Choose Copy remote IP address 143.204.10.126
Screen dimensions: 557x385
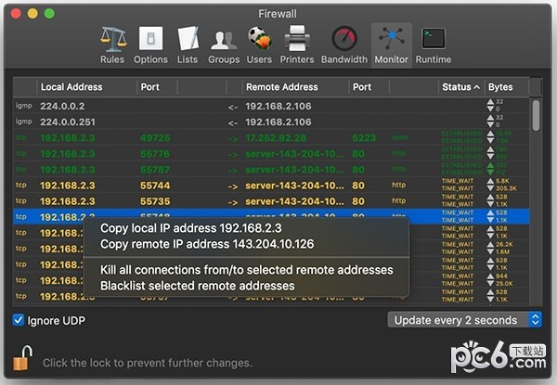coord(207,244)
